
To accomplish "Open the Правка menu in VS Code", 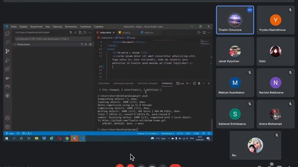I will pos(23,26).
